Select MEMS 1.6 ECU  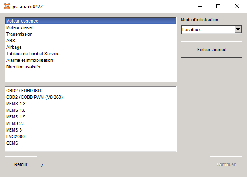coord(91,110)
